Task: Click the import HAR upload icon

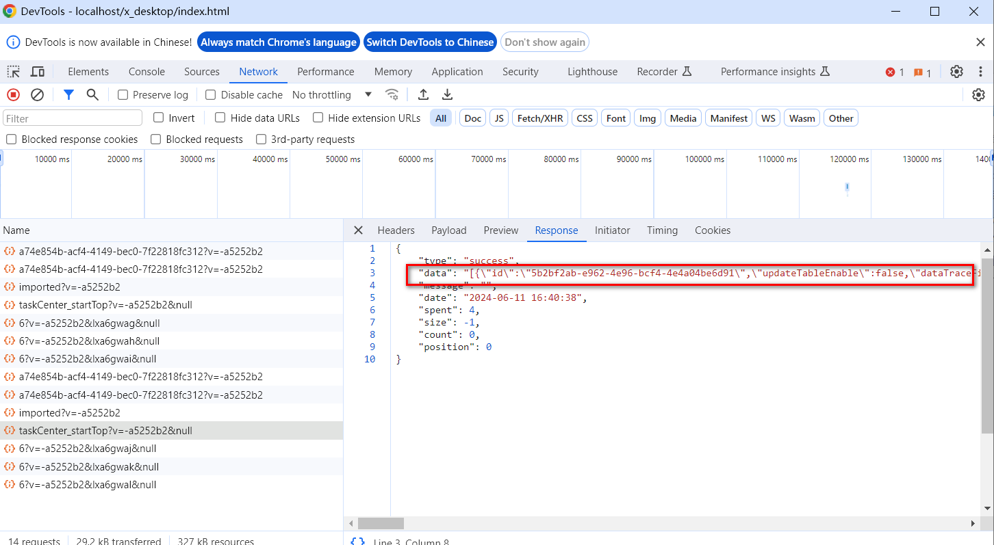Action: [x=424, y=95]
